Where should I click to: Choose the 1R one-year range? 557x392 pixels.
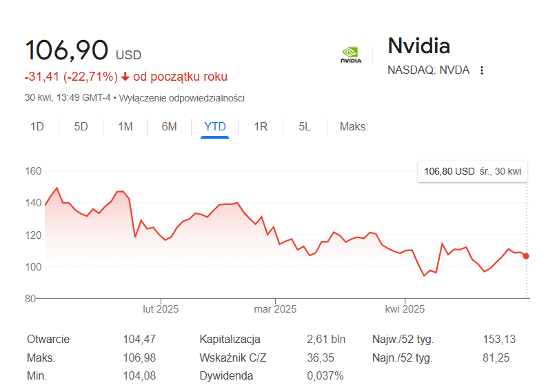pos(261,126)
